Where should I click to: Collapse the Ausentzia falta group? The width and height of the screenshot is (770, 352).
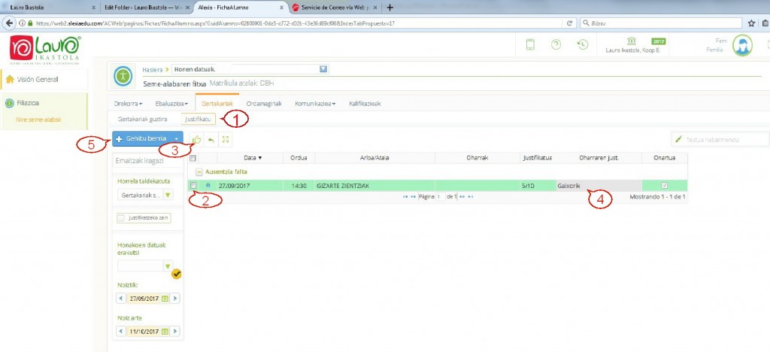coord(199,171)
